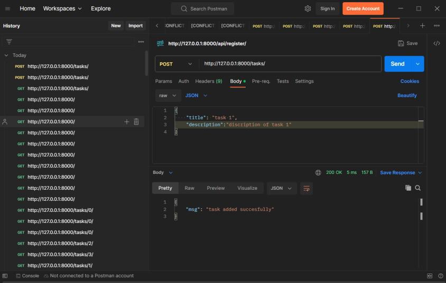Click the Beautify link
The height and width of the screenshot is (283, 446).
(x=407, y=95)
